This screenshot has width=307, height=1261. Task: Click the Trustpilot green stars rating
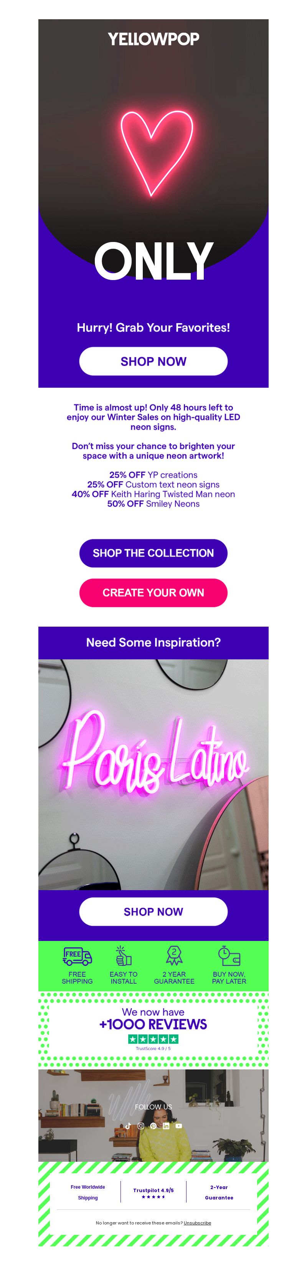(153, 1039)
